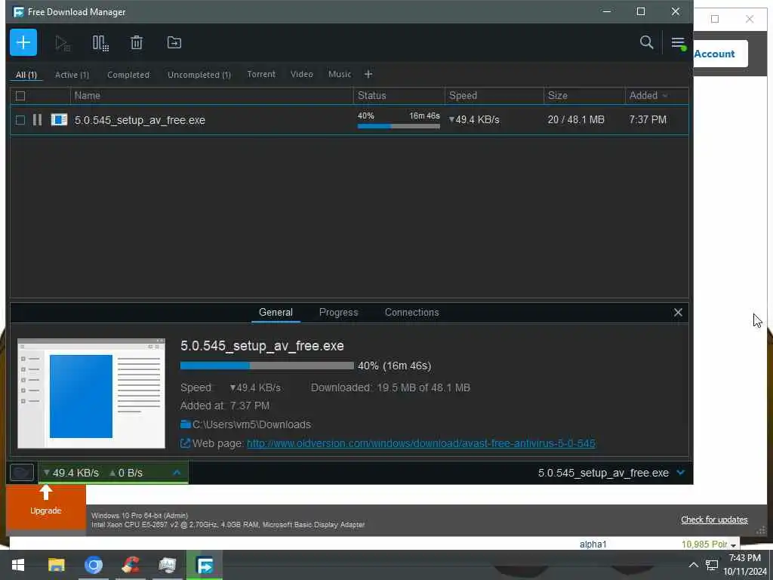Click the Downloads folder icon in General panel

[186, 424]
